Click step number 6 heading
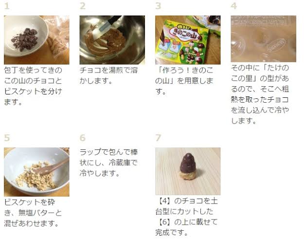 83,138
